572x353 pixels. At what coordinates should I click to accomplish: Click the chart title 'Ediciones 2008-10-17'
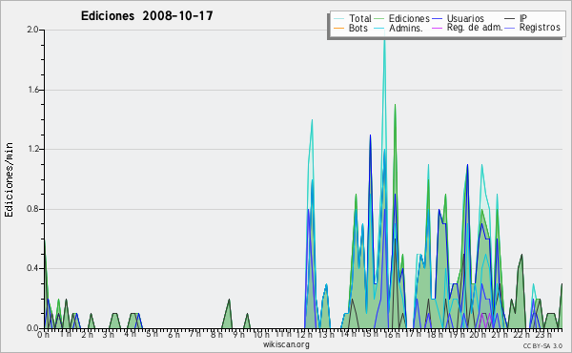click(x=147, y=16)
